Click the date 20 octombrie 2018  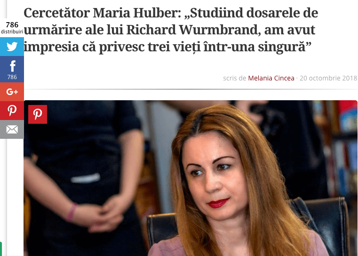[328, 78]
